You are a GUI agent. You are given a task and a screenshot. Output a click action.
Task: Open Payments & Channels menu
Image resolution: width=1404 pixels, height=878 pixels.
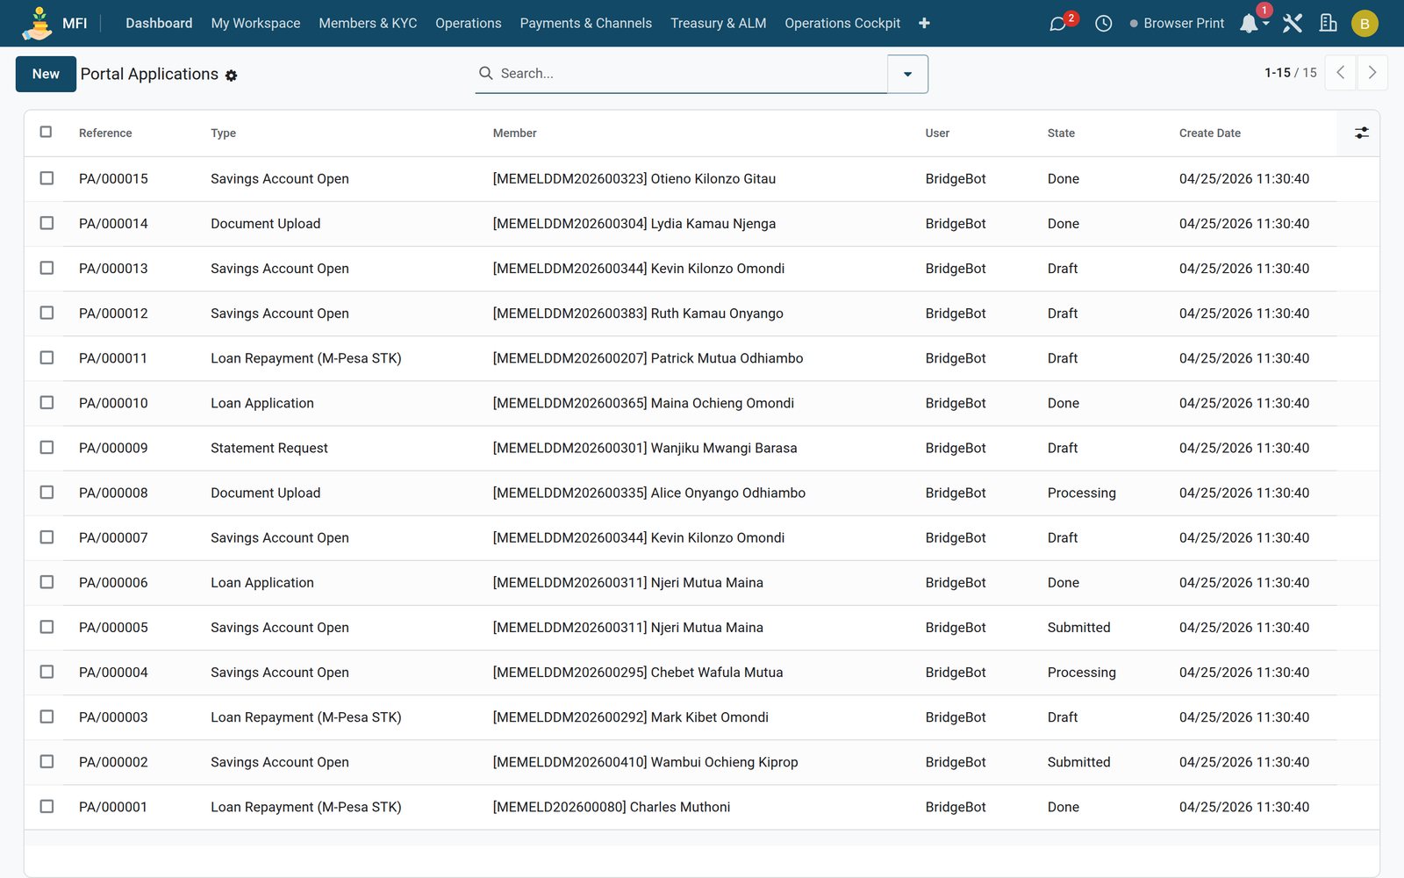[x=585, y=23]
